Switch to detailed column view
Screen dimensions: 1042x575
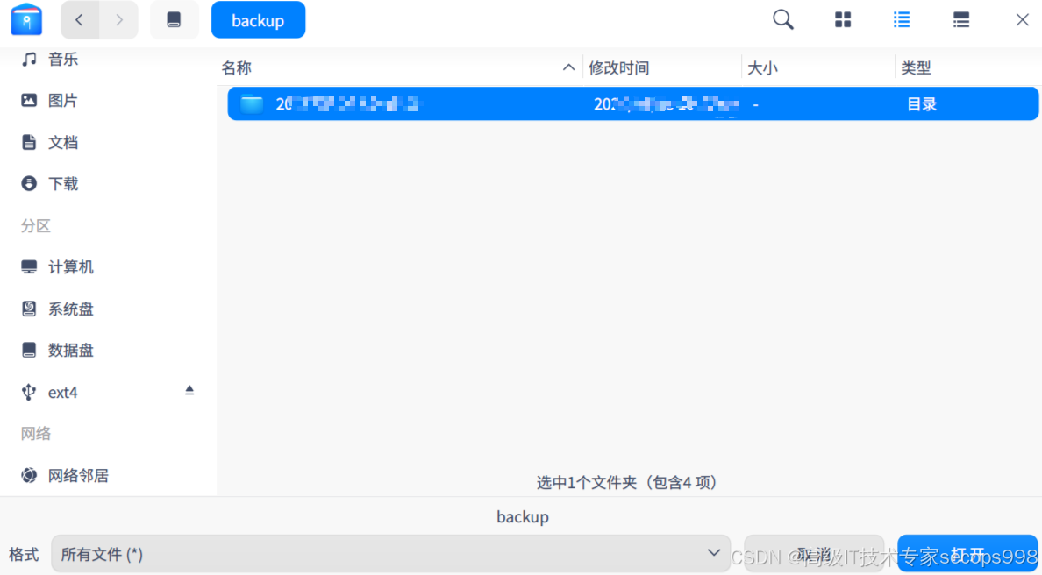pyautogui.click(x=960, y=18)
